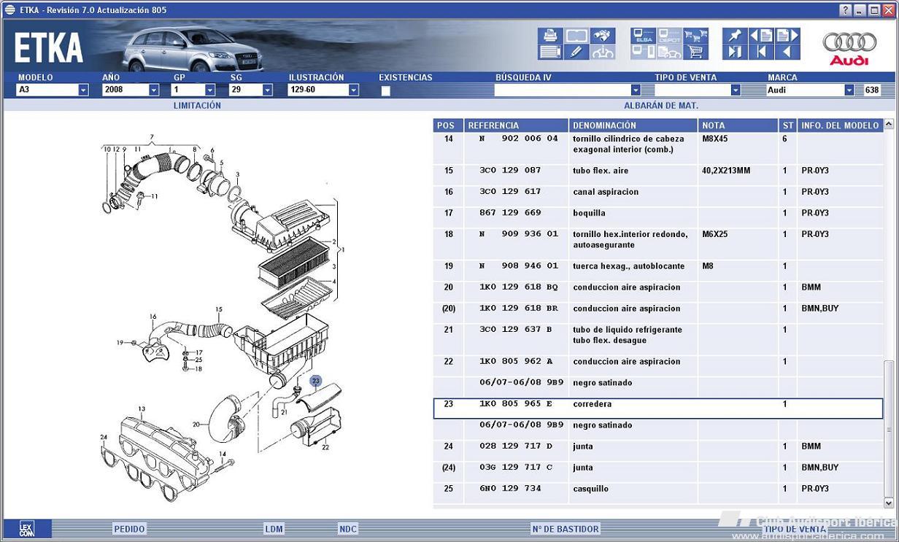
Task: Open the ILUSTRACIÓN dropdown 129-60
Action: click(x=354, y=90)
